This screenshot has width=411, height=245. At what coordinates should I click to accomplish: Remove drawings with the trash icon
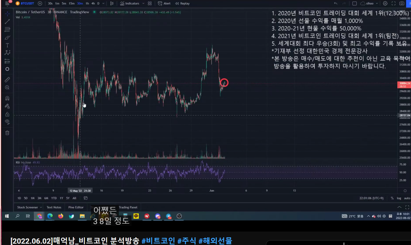point(7,133)
